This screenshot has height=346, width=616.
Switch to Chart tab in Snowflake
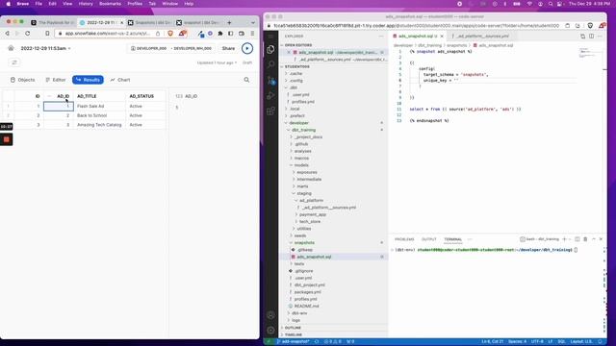coord(120,80)
